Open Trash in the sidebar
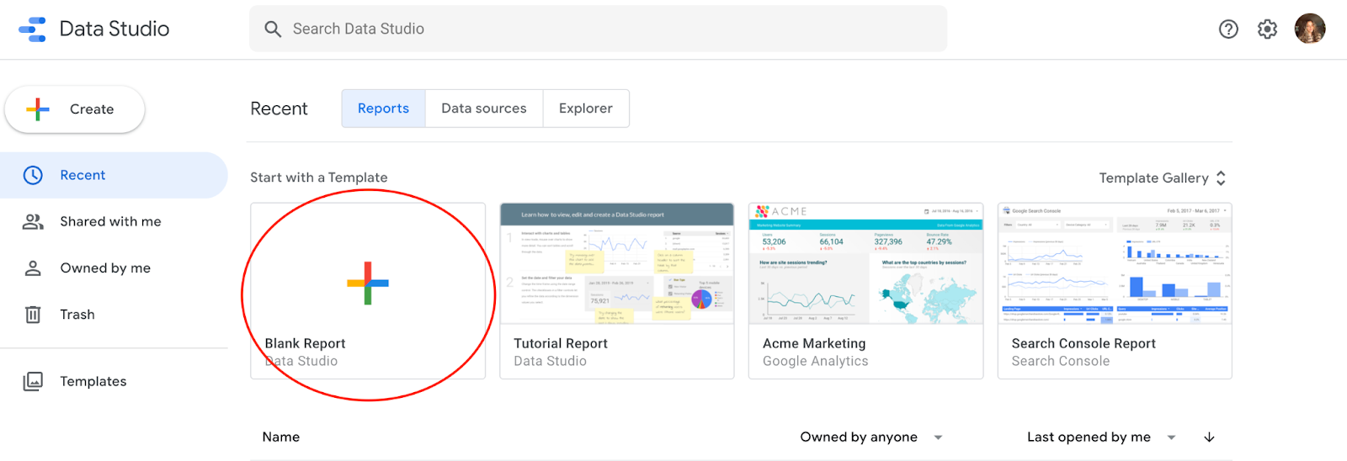Screen dimensions: 1347x461 [x=114, y=315]
